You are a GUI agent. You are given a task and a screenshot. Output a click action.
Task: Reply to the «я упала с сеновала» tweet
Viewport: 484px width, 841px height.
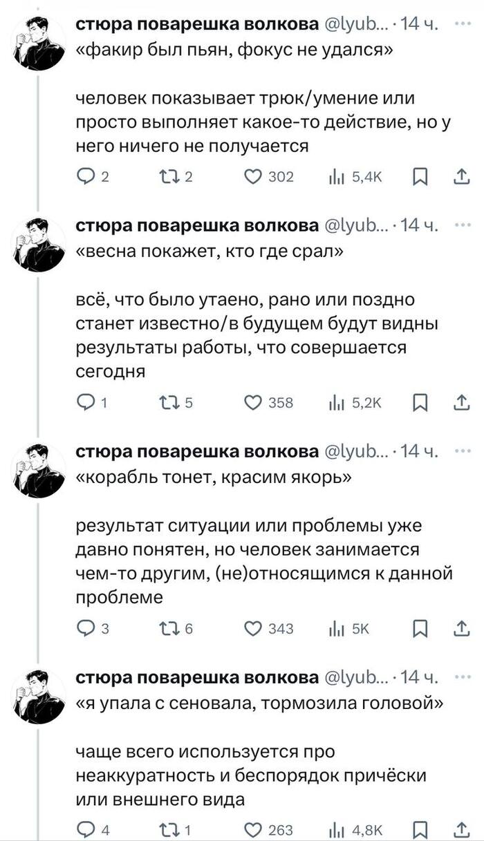(x=84, y=829)
